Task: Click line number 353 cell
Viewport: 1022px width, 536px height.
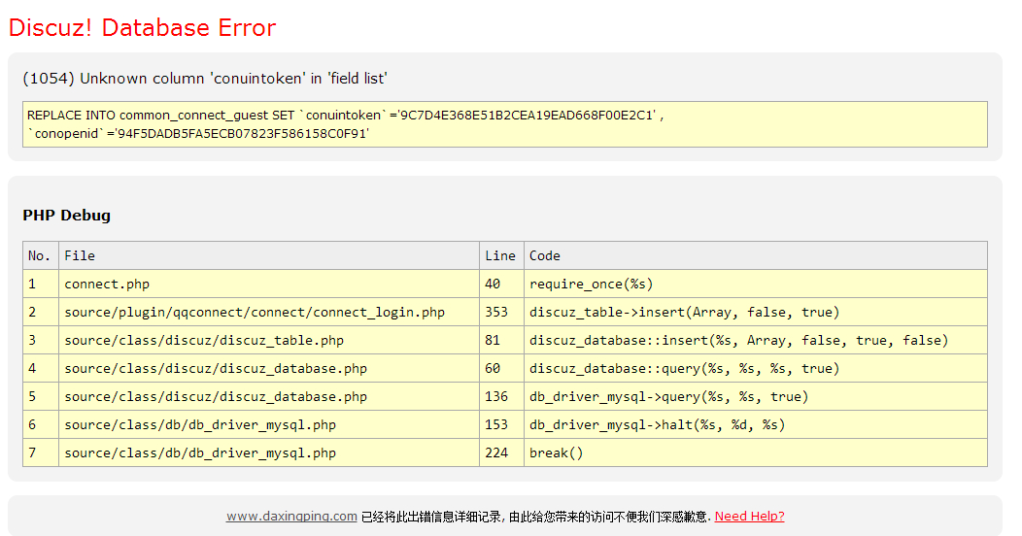Action: click(x=501, y=312)
